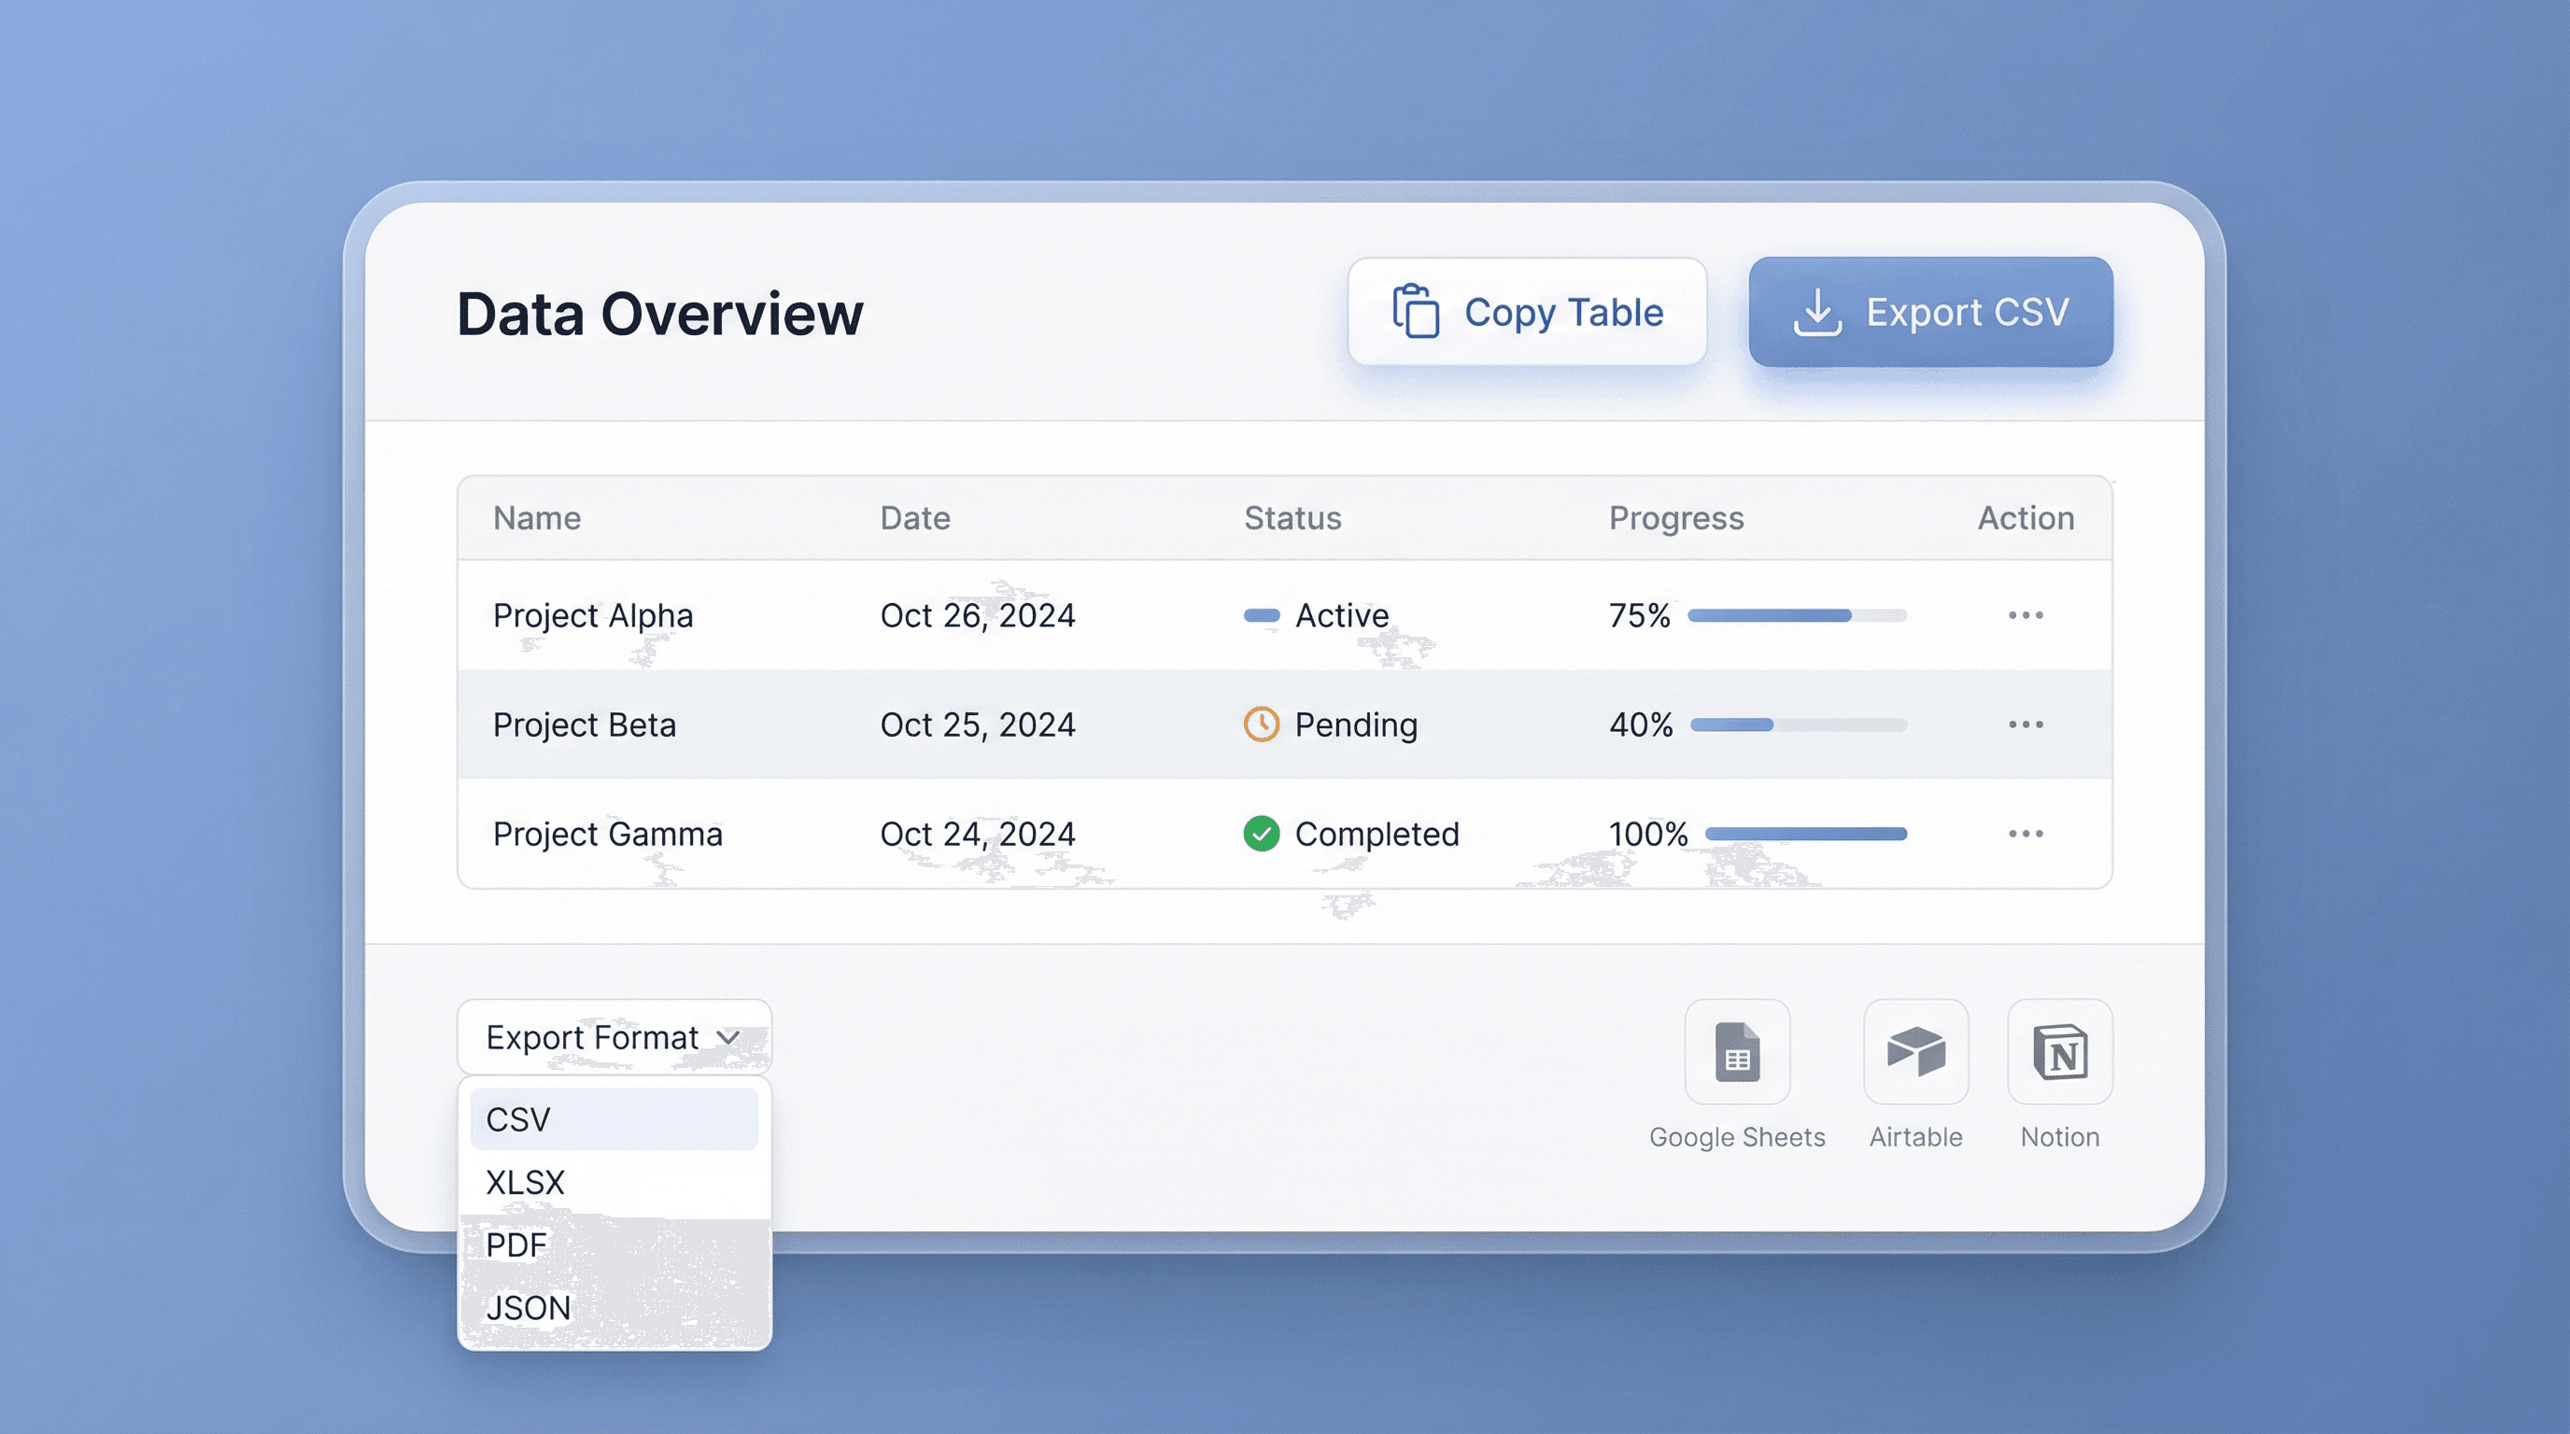The width and height of the screenshot is (2570, 1434).
Task: Collapse the Export Format dropdown
Action: pyautogui.click(x=599, y=1037)
